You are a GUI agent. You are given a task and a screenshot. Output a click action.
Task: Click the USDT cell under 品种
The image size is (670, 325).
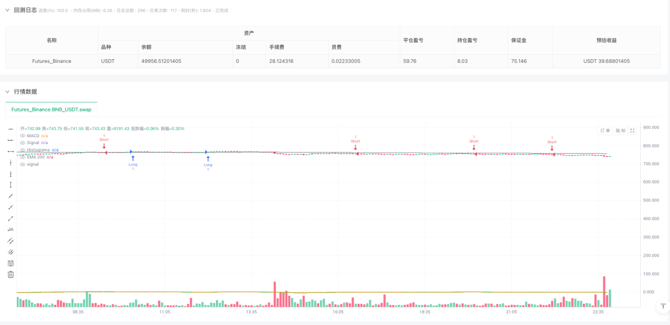click(118, 61)
